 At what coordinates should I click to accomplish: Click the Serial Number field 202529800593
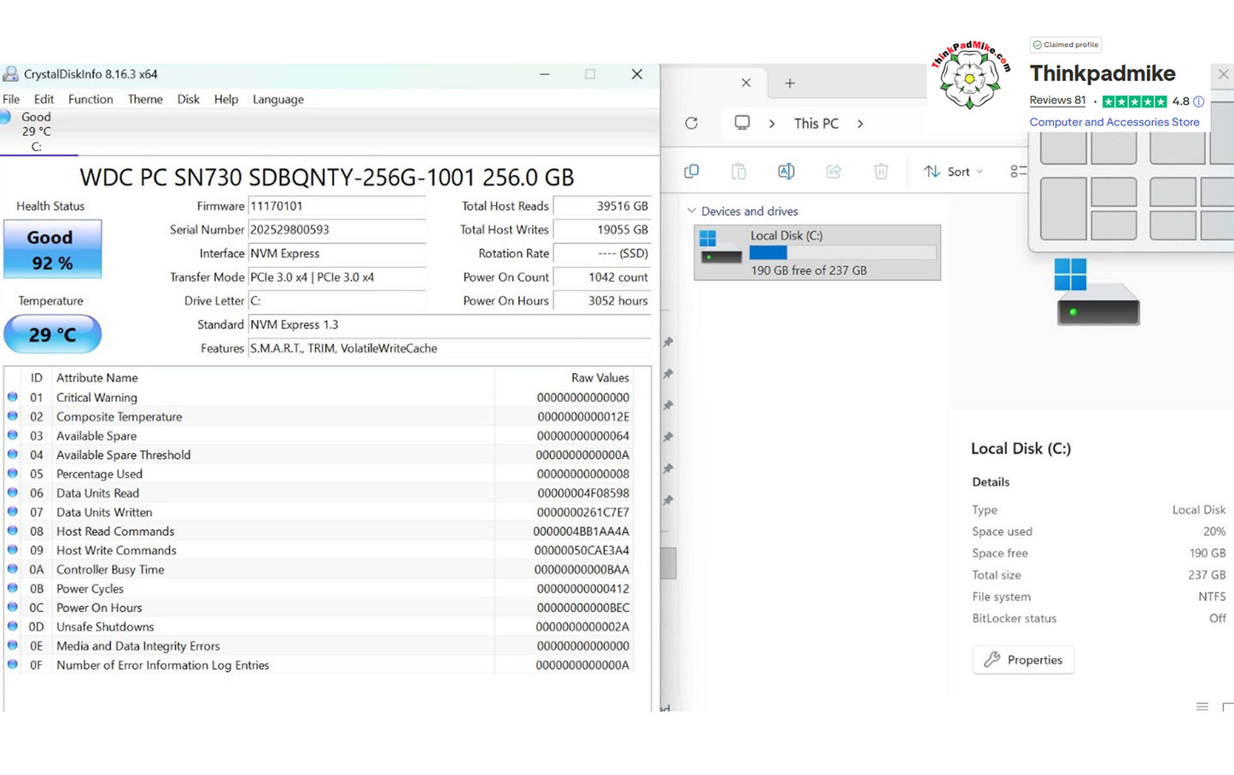[x=336, y=230]
